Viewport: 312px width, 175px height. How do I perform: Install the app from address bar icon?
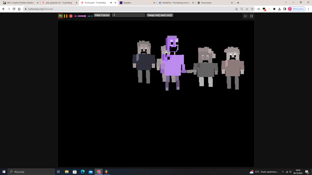(x=236, y=9)
